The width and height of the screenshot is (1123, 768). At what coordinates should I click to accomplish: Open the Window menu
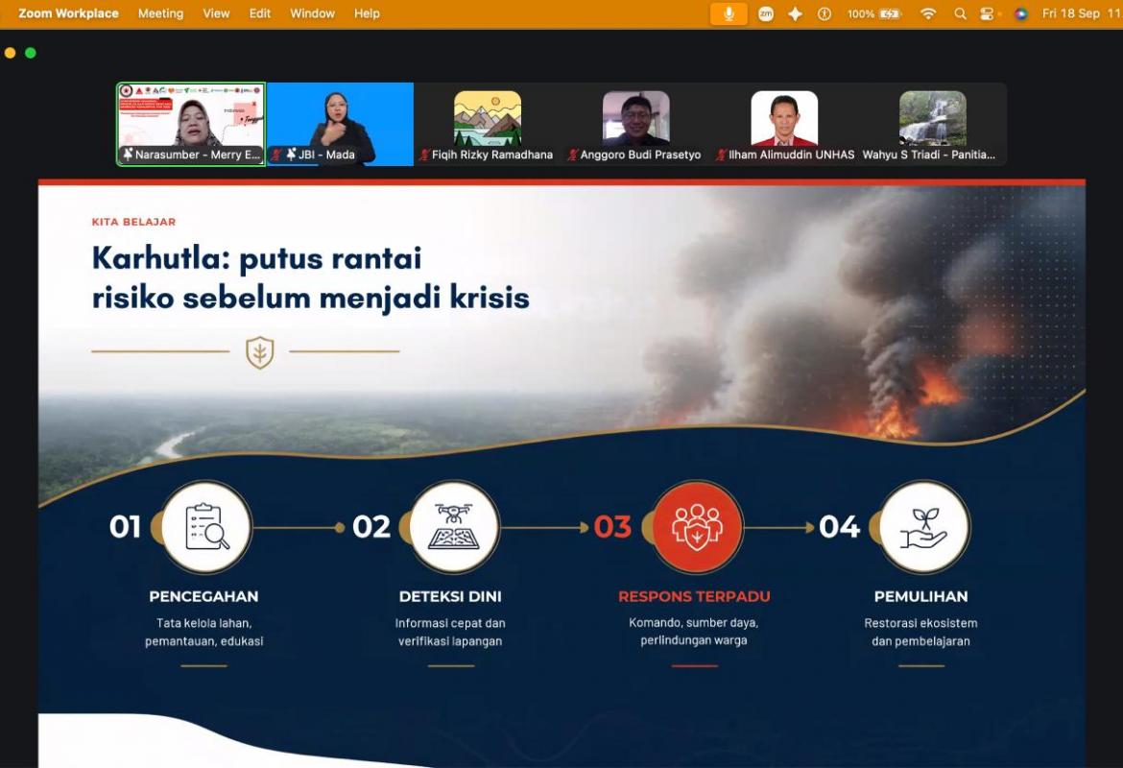pyautogui.click(x=312, y=13)
